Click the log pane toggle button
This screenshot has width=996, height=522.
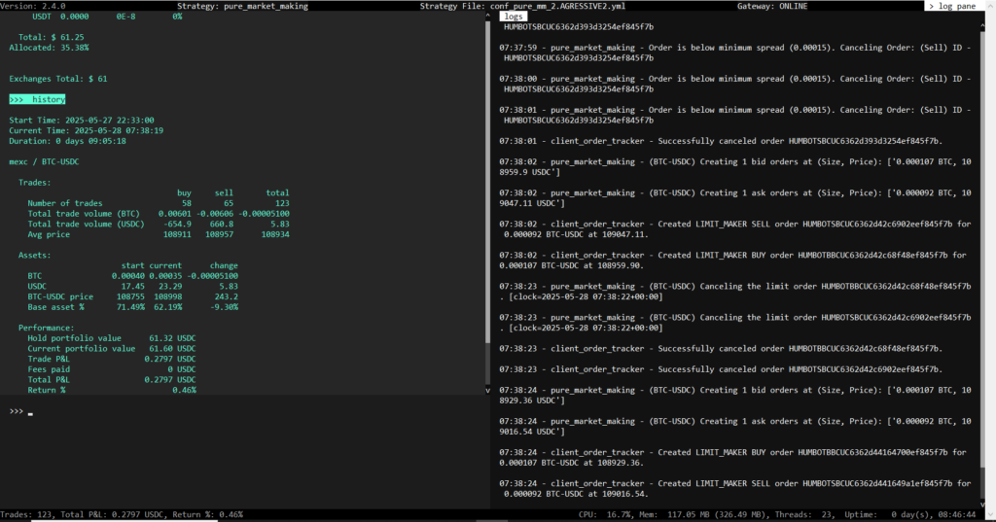(955, 6)
